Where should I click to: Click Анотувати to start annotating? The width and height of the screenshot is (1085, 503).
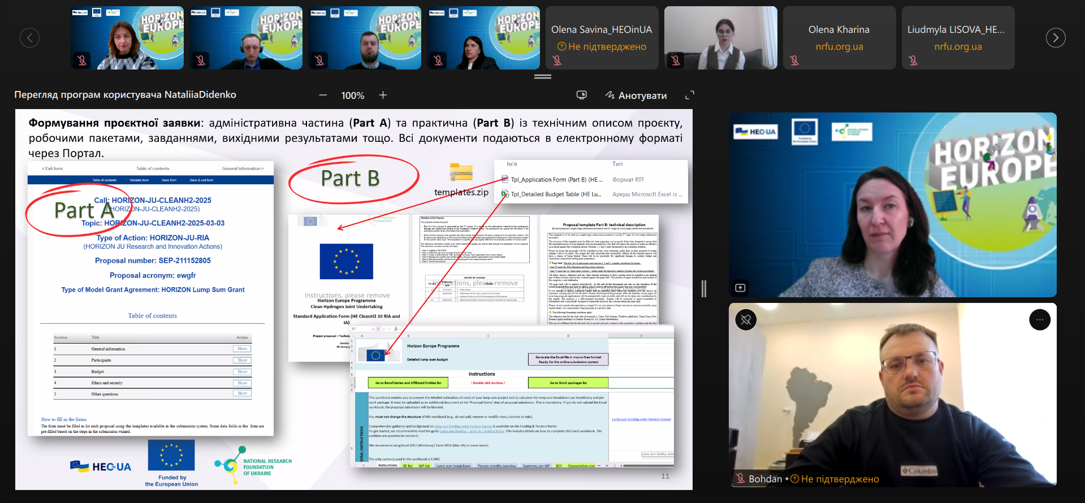636,96
